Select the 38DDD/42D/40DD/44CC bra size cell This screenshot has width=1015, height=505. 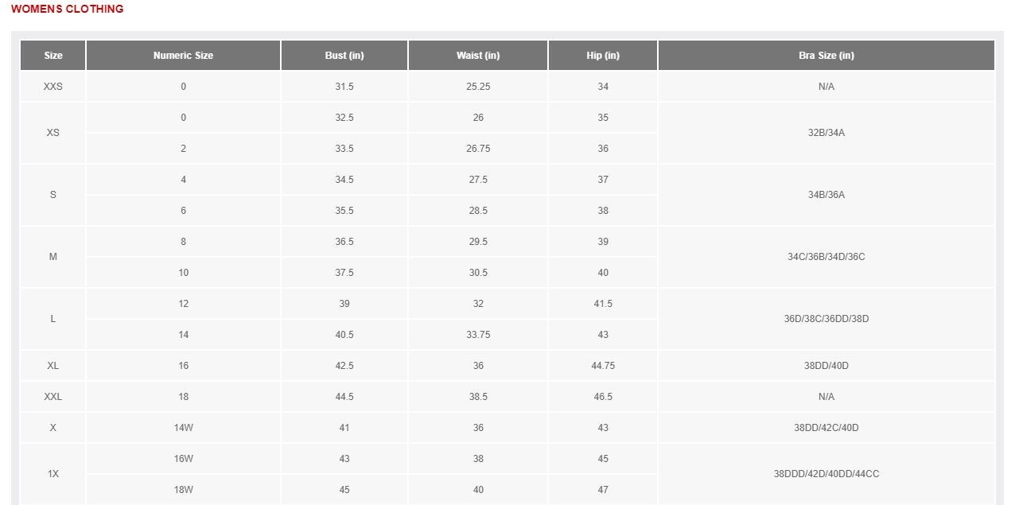[x=826, y=474]
